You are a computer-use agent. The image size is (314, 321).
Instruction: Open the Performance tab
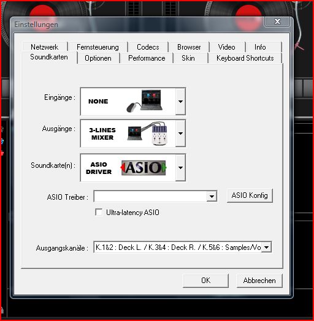point(147,58)
